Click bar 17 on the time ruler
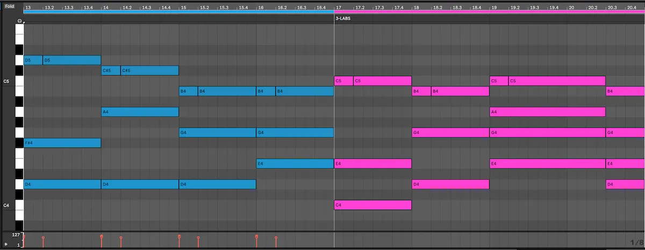 click(338, 8)
